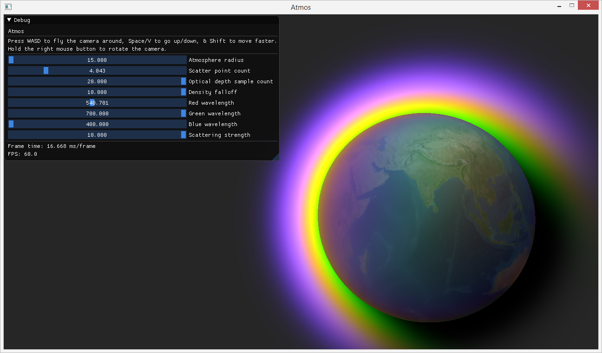Image resolution: width=602 pixels, height=353 pixels.
Task: Click the 'Green wavelength' label
Action: click(x=215, y=113)
